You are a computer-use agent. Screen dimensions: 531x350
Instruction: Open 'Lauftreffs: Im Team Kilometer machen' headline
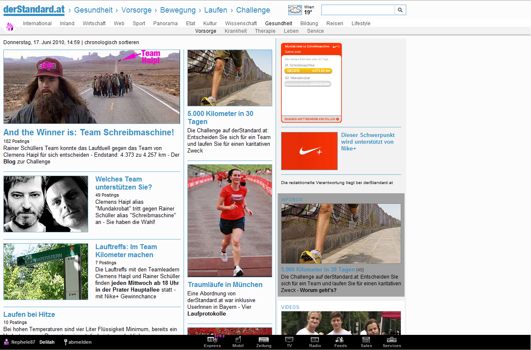coord(126,251)
